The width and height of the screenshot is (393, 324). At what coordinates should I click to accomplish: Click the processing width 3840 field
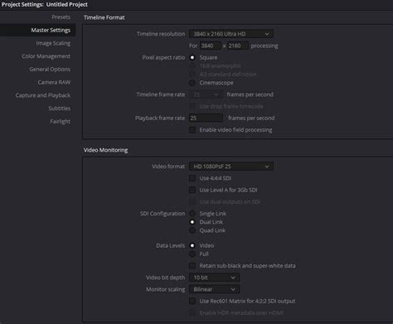[211, 46]
